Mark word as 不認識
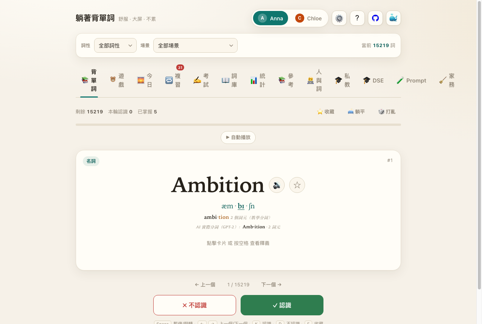Screen dimensions: 482x324 click(195, 305)
